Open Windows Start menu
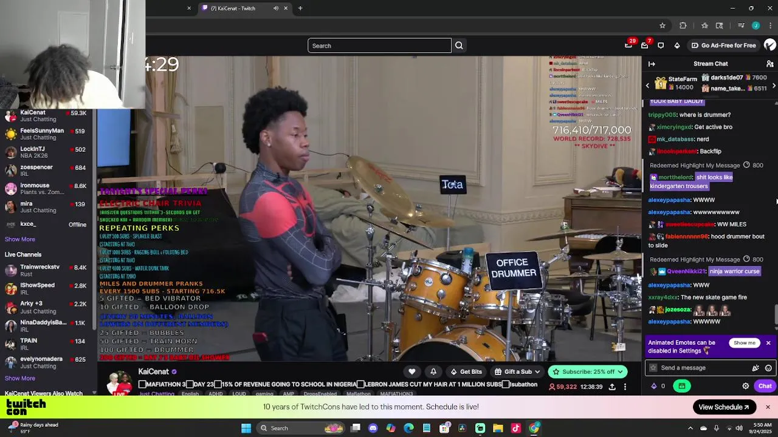This screenshot has width=778, height=437. coord(246,429)
